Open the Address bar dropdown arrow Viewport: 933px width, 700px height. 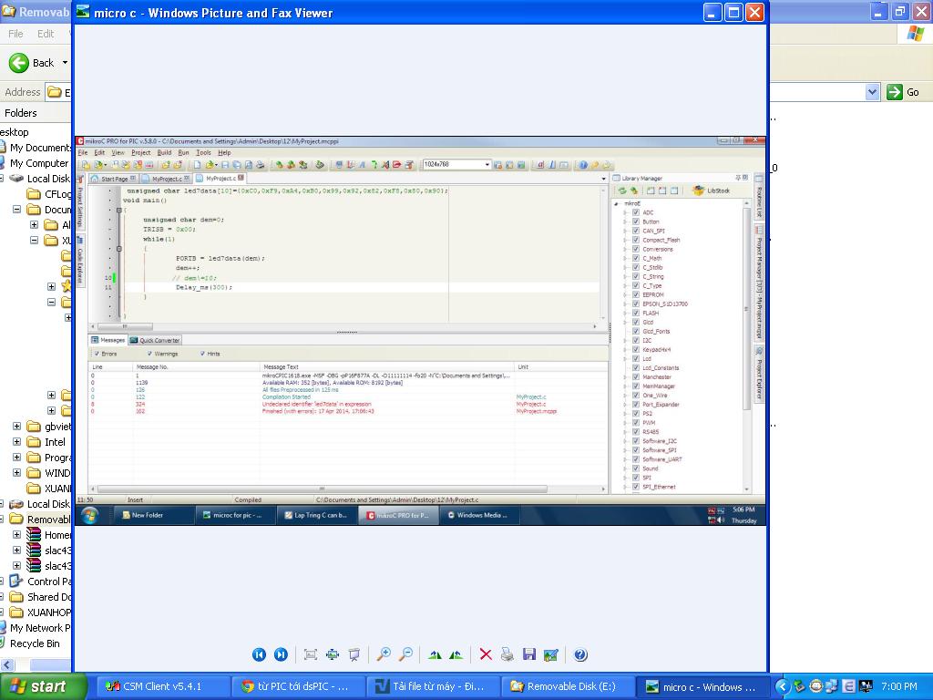point(872,92)
